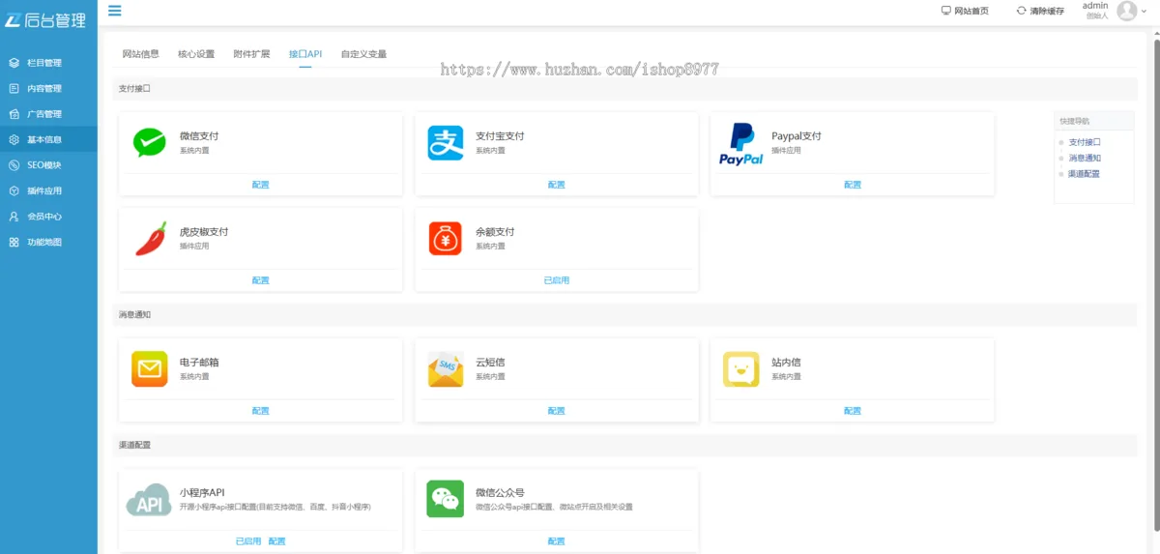This screenshot has height=554, width=1160.
Task: Click the 微信支付 card title
Action: [x=199, y=136]
